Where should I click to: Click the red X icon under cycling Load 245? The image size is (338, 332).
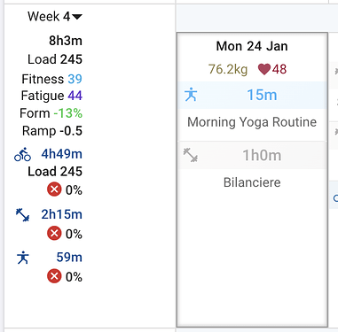[x=54, y=189]
